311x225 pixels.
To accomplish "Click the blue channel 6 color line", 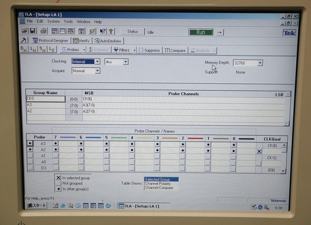I will click(93, 137).
